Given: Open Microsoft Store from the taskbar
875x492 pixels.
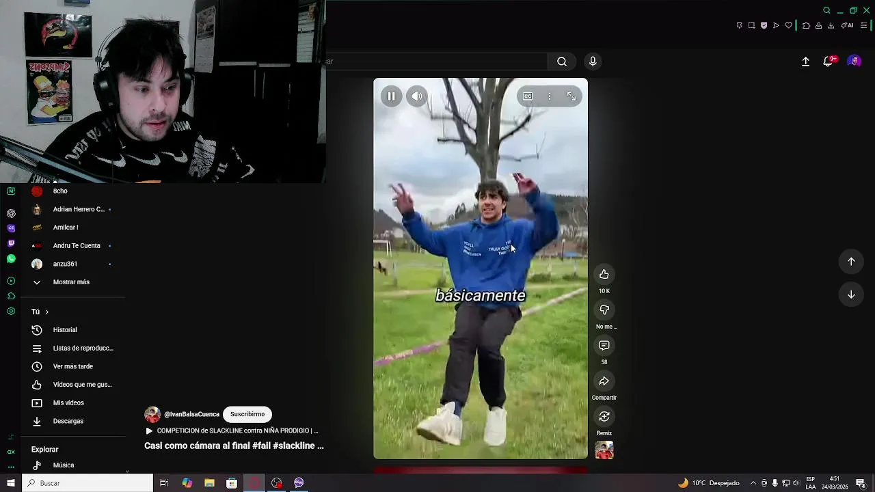Looking at the screenshot, I should (232, 483).
